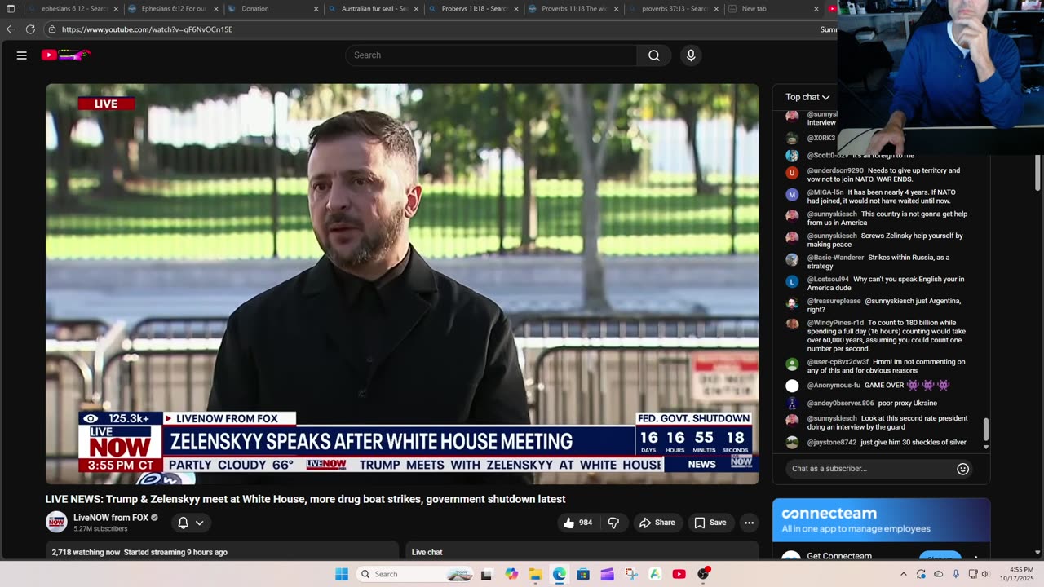Image resolution: width=1044 pixels, height=587 pixels.
Task: Open LiveNOW from FOX channel link
Action: point(111,518)
